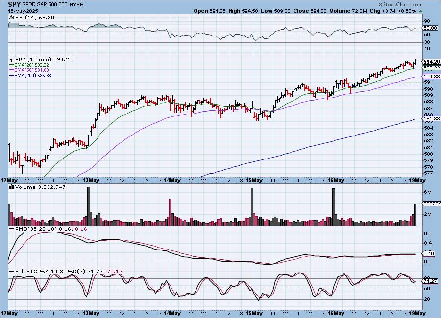Click the RSI(14) 68.80 indicator label
The width and height of the screenshot is (441, 318).
click(x=34, y=18)
